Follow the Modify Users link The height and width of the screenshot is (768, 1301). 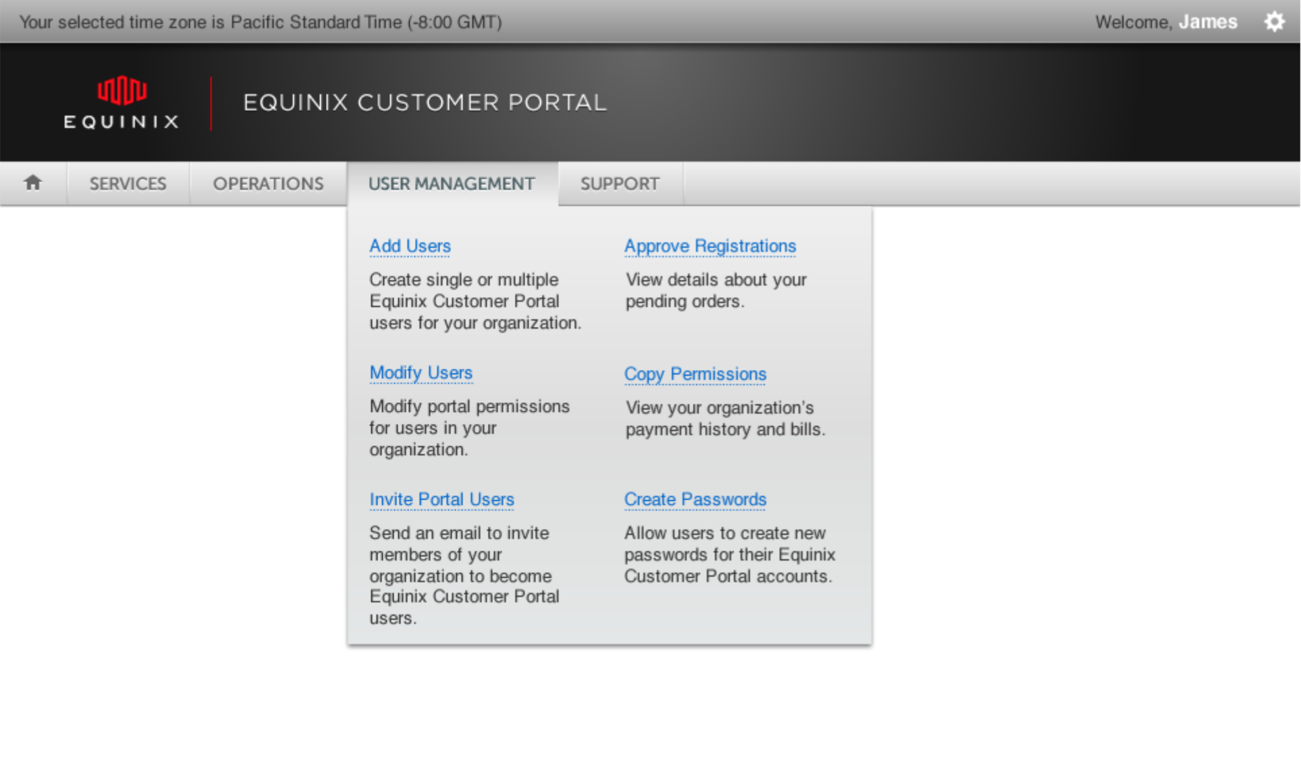[x=421, y=372]
